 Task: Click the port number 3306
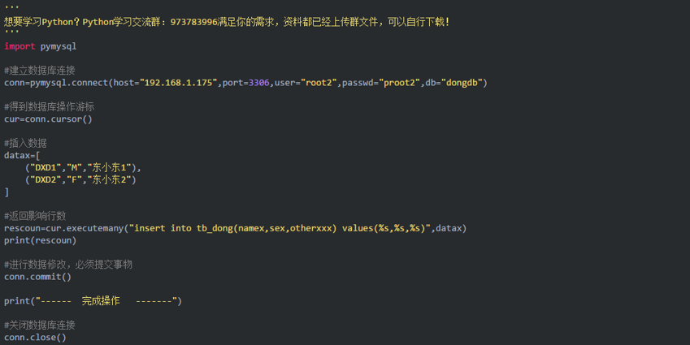tap(258, 83)
